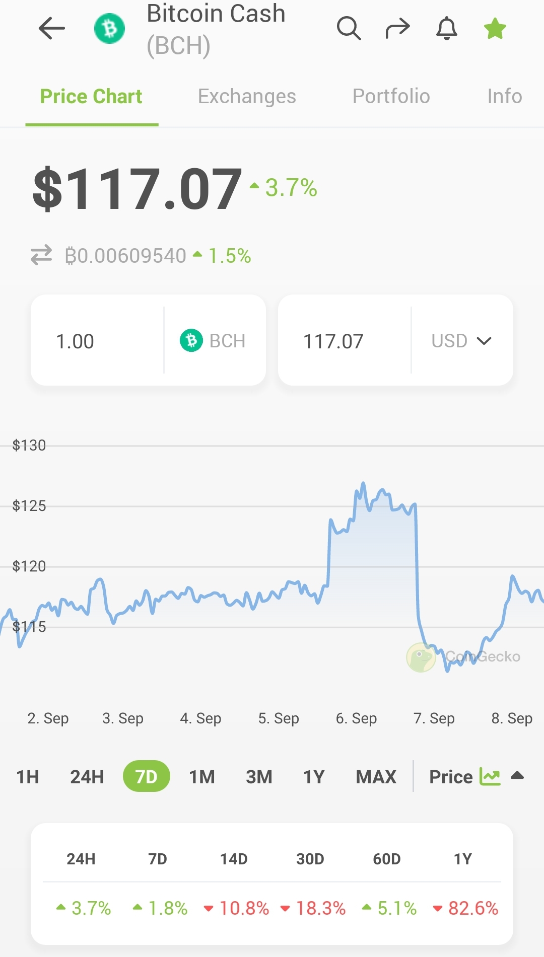Expand the Price chart type arrow
This screenshot has width=544, height=957.
(517, 775)
